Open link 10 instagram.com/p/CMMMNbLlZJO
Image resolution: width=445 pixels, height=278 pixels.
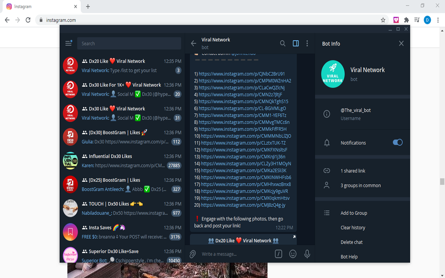[246, 136]
